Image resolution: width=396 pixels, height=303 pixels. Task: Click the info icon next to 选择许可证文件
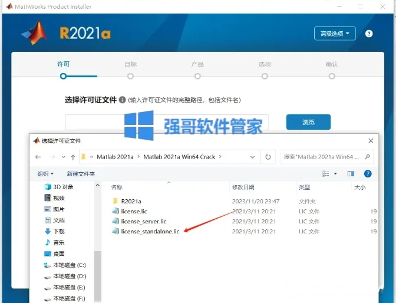click(x=122, y=100)
